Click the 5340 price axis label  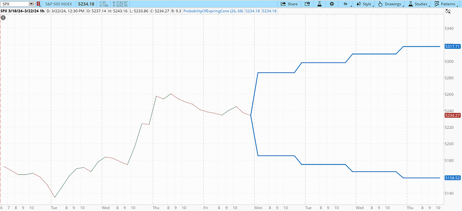pyautogui.click(x=448, y=28)
